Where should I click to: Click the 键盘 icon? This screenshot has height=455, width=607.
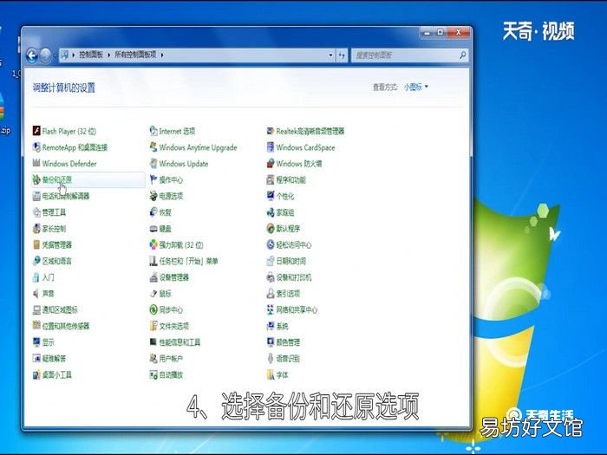(x=153, y=228)
